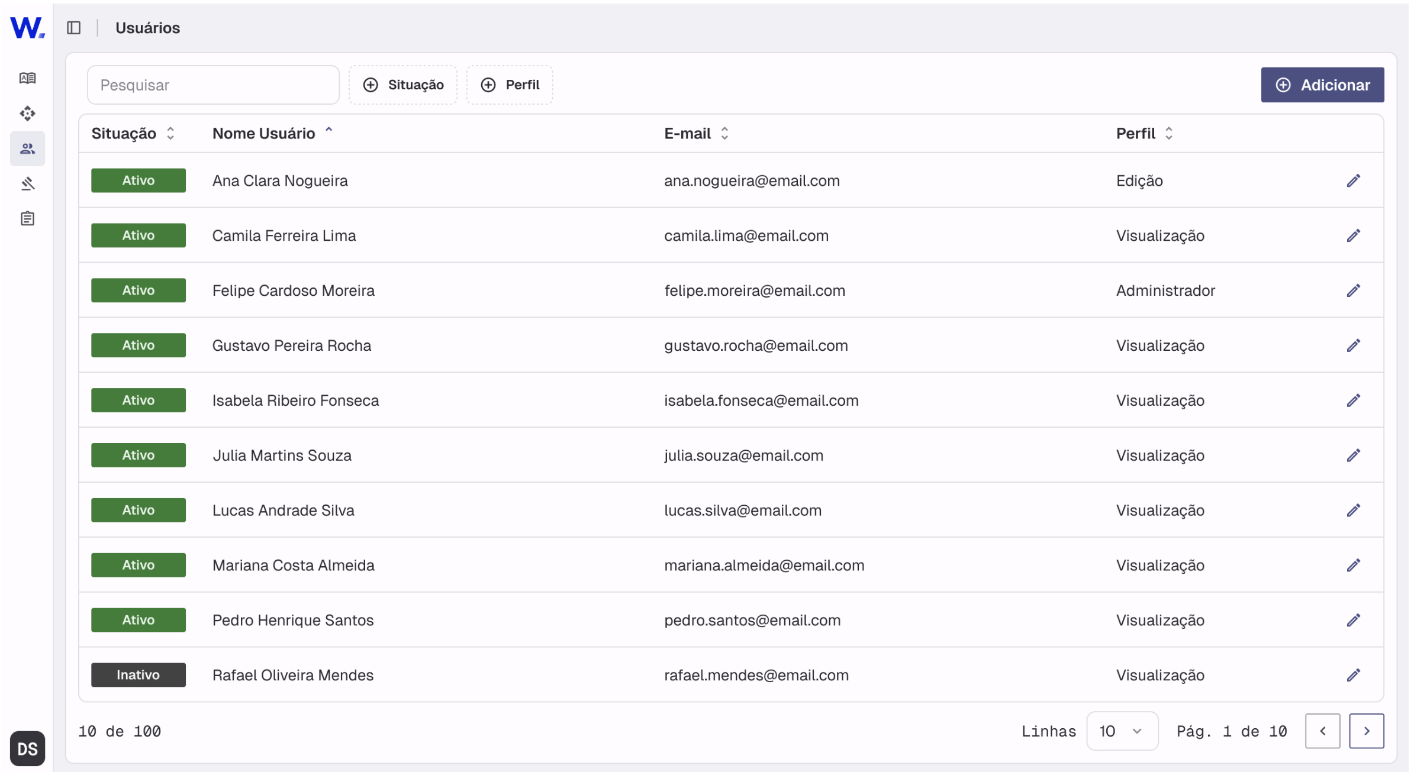Open the four-diamonds icon in sidebar
1414x772 pixels.
click(x=27, y=113)
